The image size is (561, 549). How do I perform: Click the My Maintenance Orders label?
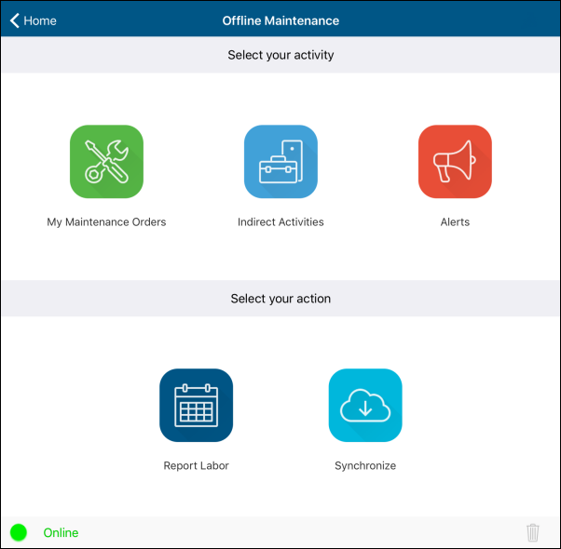106,222
